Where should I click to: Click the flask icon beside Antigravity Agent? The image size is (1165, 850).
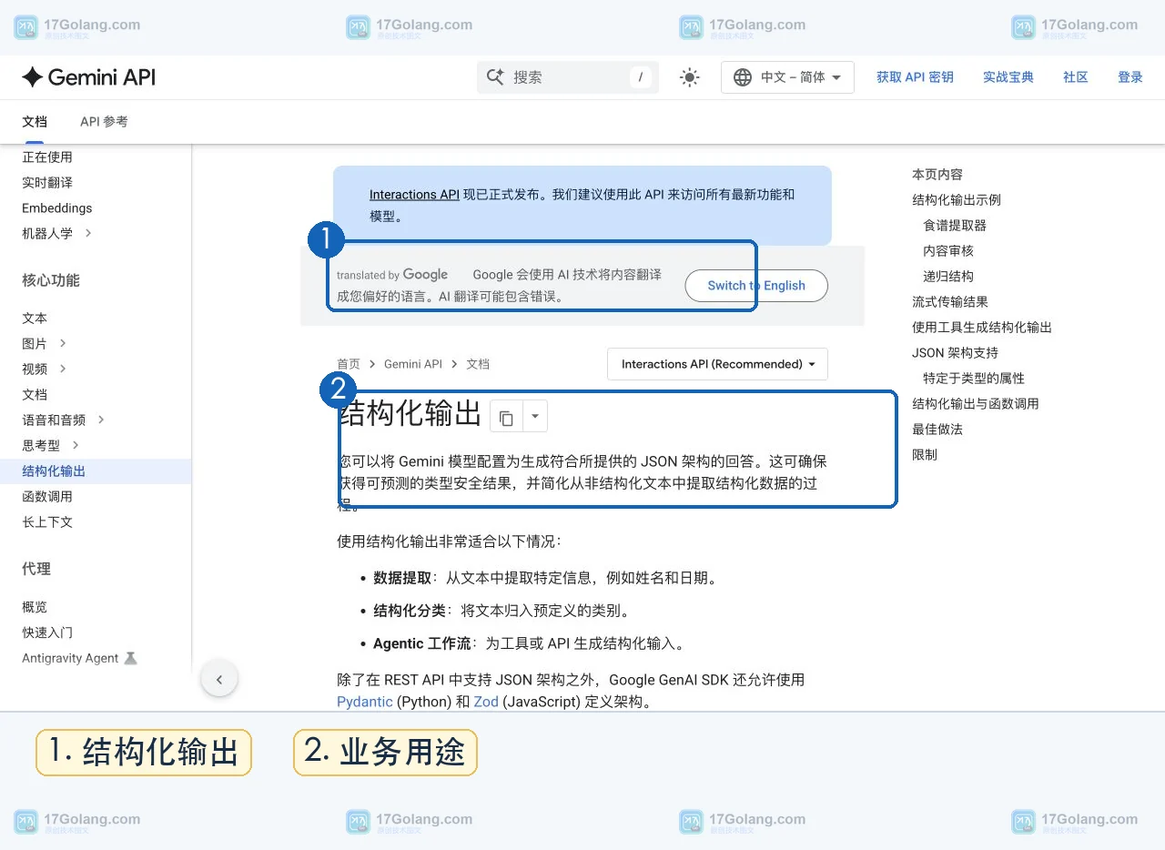(130, 658)
